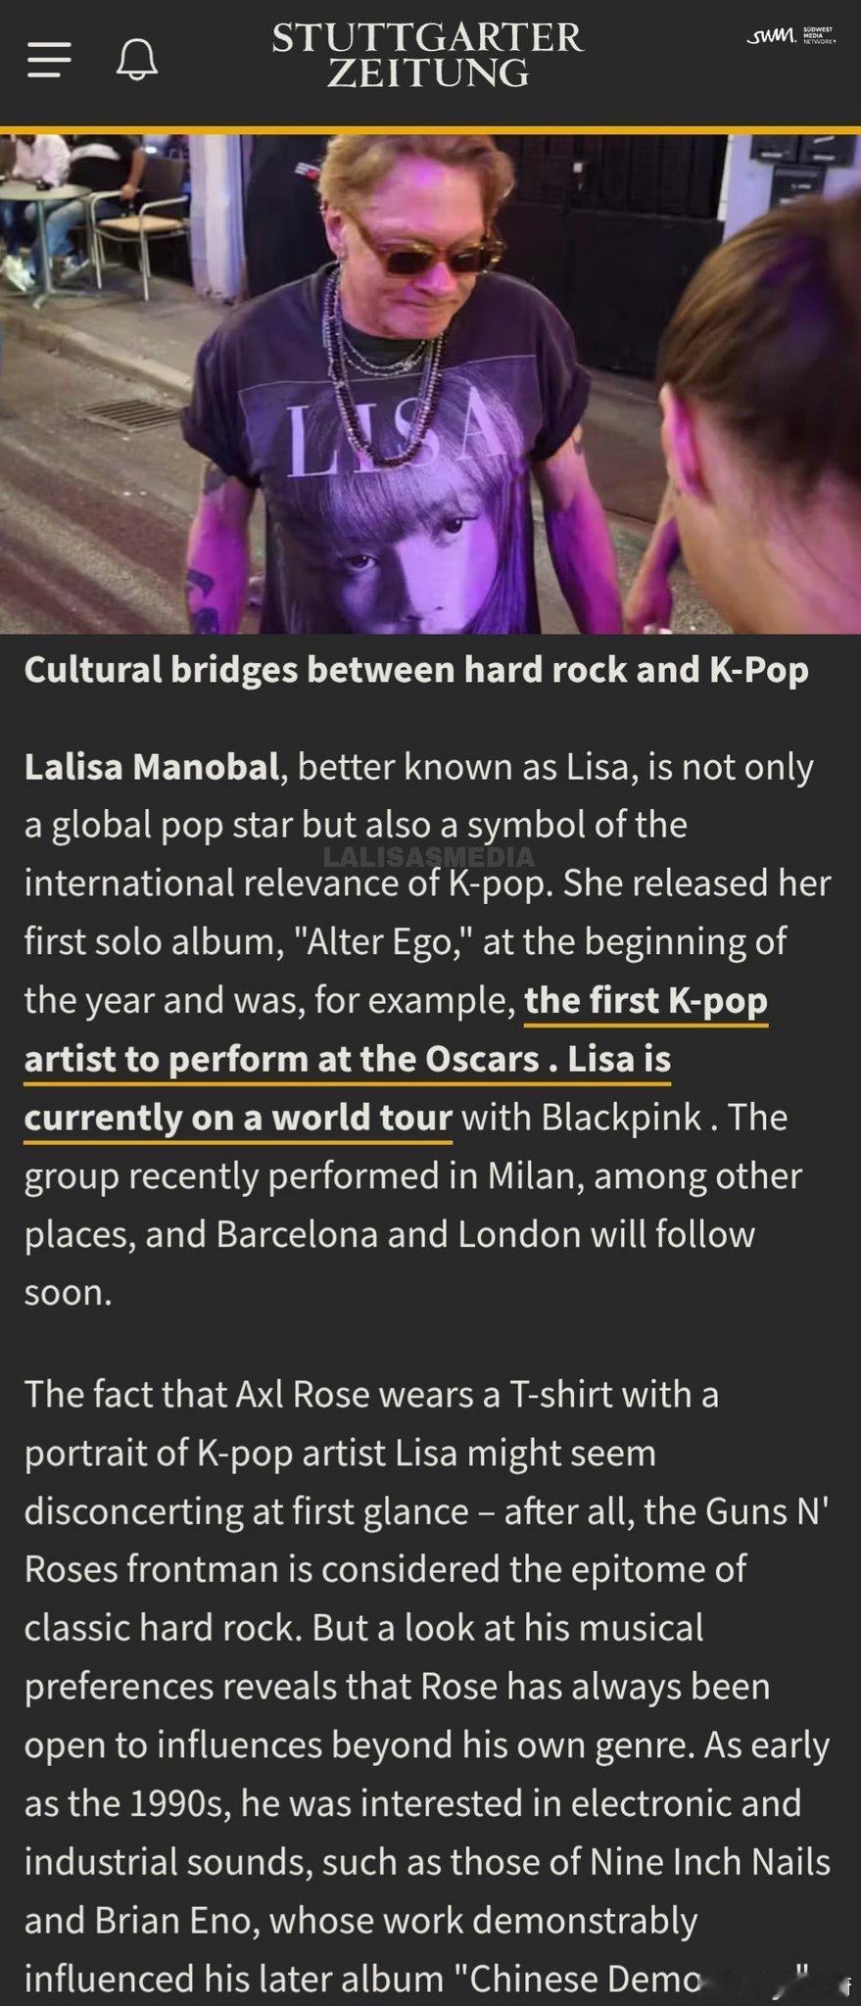Screen dimensions: 861x2006
Task: Go to Stuttgarter Zeitung home via logo
Action: [428, 55]
